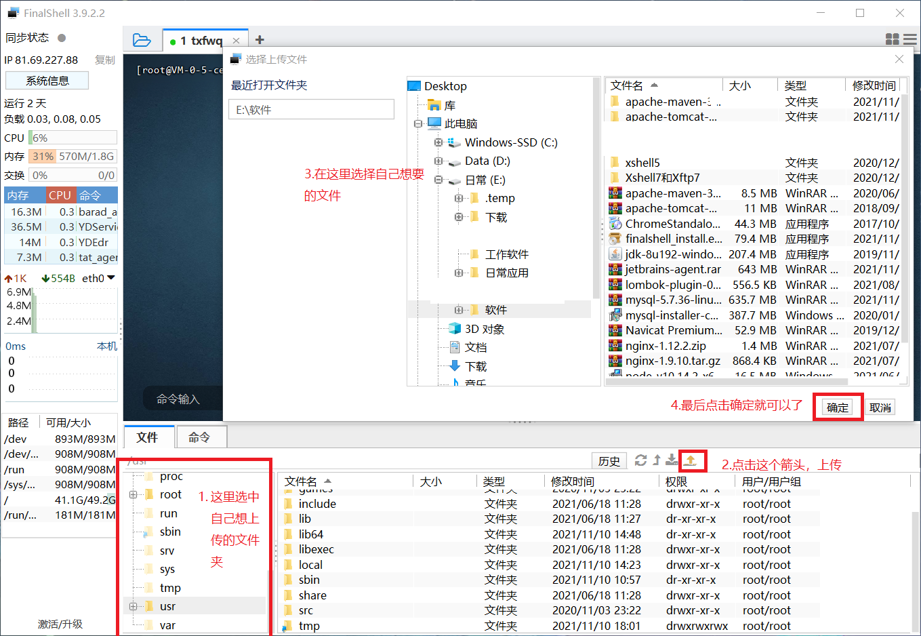This screenshot has width=921, height=636.
Task: Expand the root folder in remote tree
Action: [x=133, y=494]
